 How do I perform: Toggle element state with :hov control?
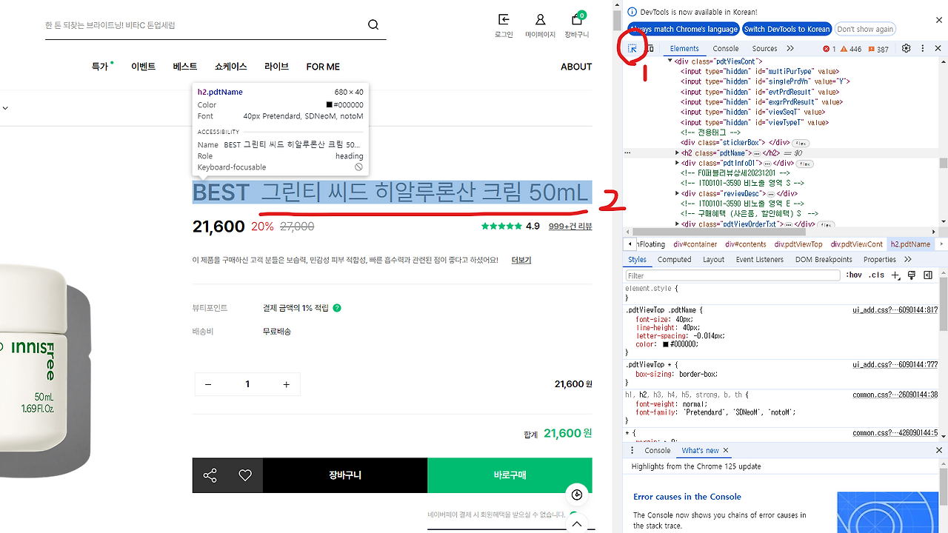[854, 275]
